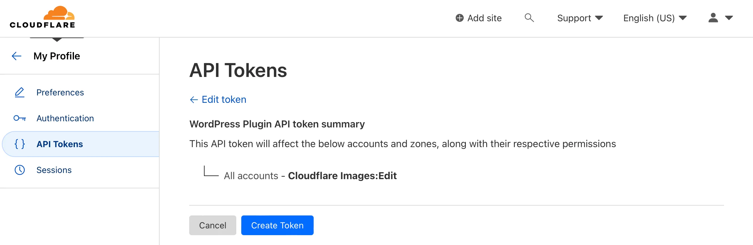Select the pencil icon beside Preferences

pyautogui.click(x=19, y=92)
